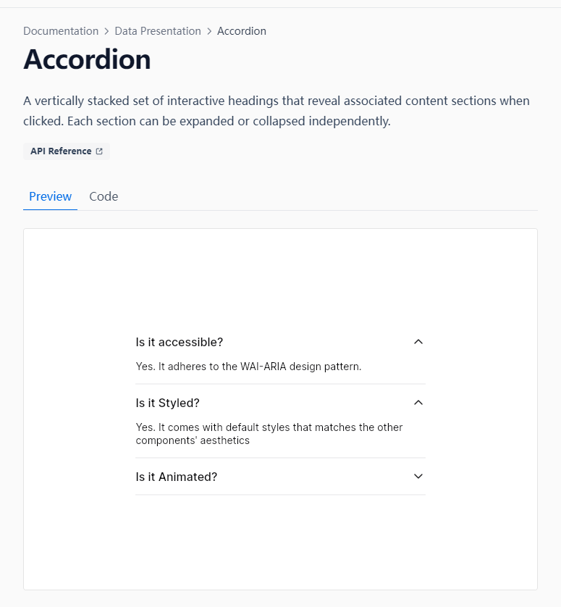Click the WAI-ARIA design pattern answer text
This screenshot has width=561, height=607.
248,367
